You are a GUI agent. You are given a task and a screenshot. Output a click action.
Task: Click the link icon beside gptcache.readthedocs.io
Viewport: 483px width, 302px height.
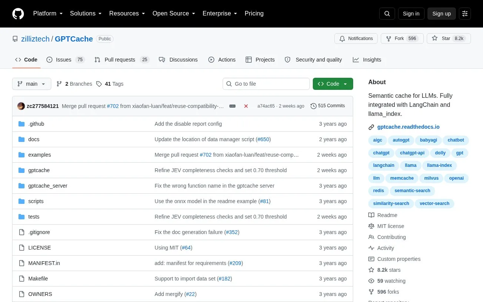[371, 127]
